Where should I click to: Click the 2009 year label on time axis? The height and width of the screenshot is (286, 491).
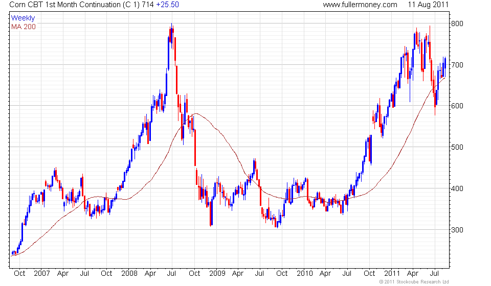pos(217,274)
